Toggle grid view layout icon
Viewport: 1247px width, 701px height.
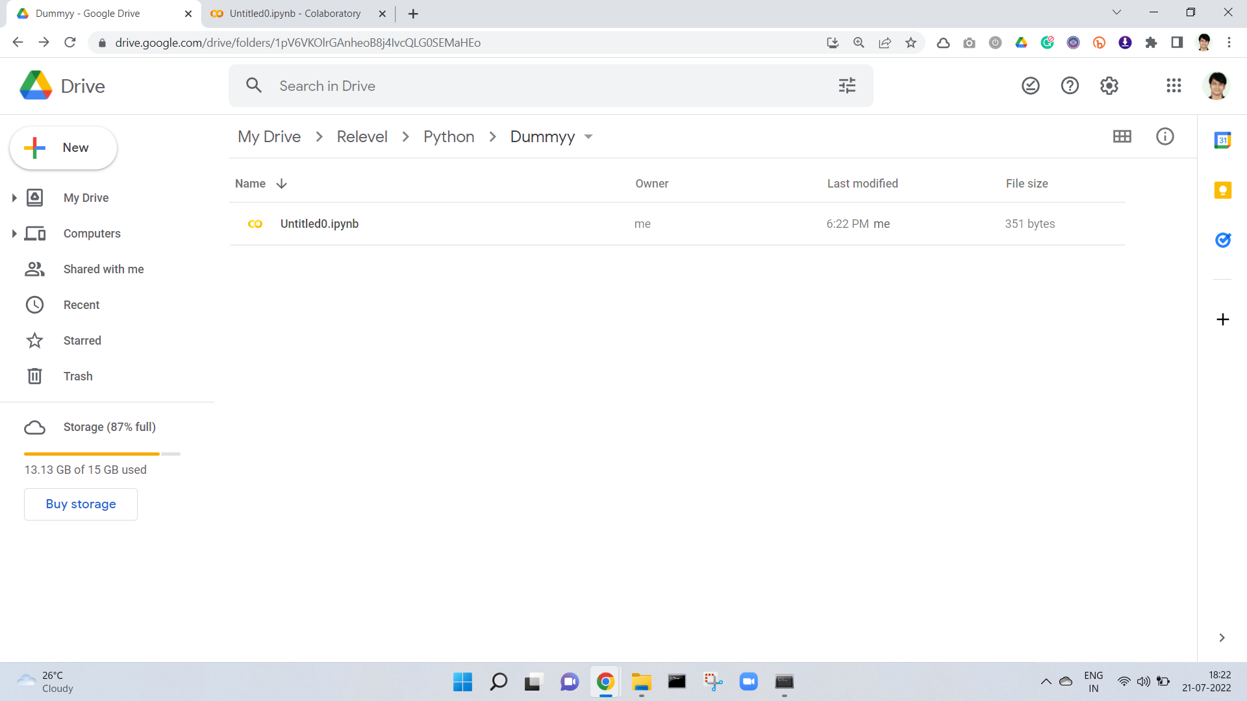1122,136
